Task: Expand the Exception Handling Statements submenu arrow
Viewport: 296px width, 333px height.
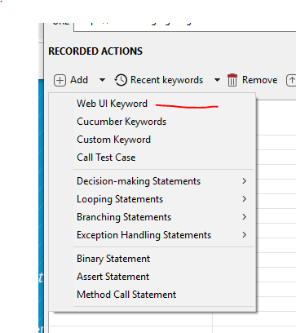Action: (245, 235)
